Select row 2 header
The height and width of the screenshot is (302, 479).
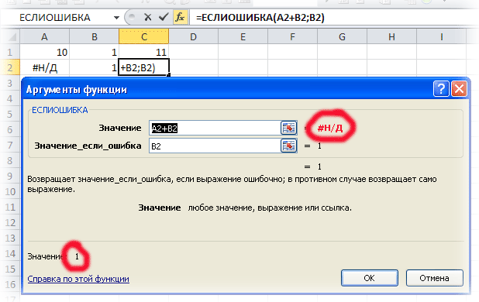(x=10, y=67)
